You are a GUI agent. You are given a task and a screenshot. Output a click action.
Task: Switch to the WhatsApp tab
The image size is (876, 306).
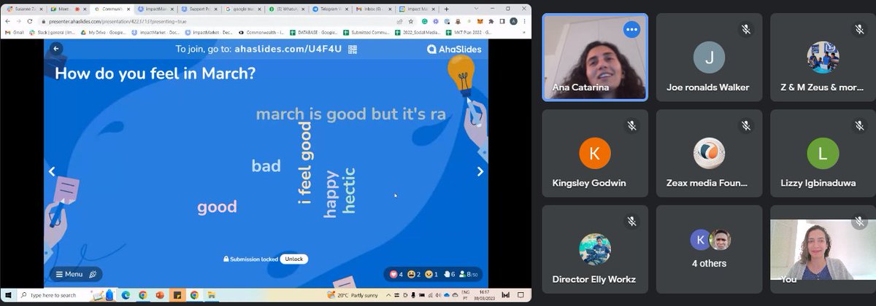pyautogui.click(x=287, y=9)
